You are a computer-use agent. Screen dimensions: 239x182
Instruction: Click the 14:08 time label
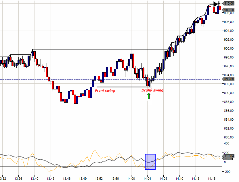[163, 179]
